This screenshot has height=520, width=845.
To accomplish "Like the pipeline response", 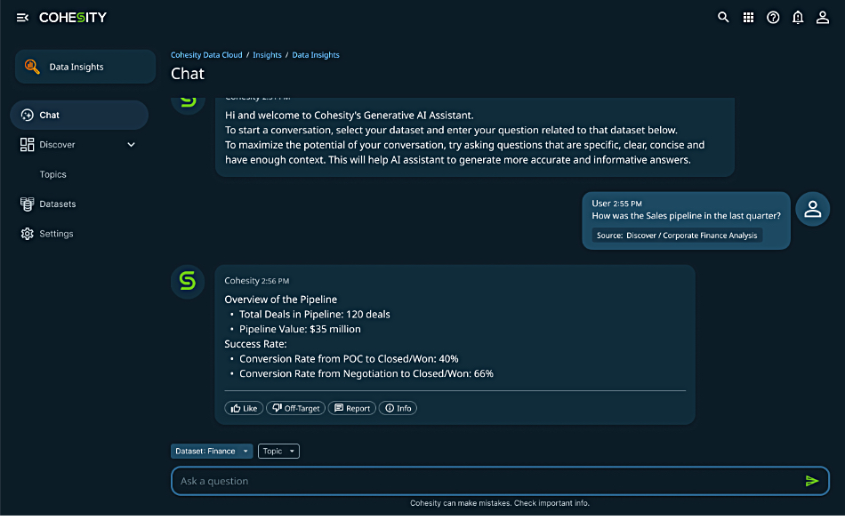I will [x=244, y=408].
